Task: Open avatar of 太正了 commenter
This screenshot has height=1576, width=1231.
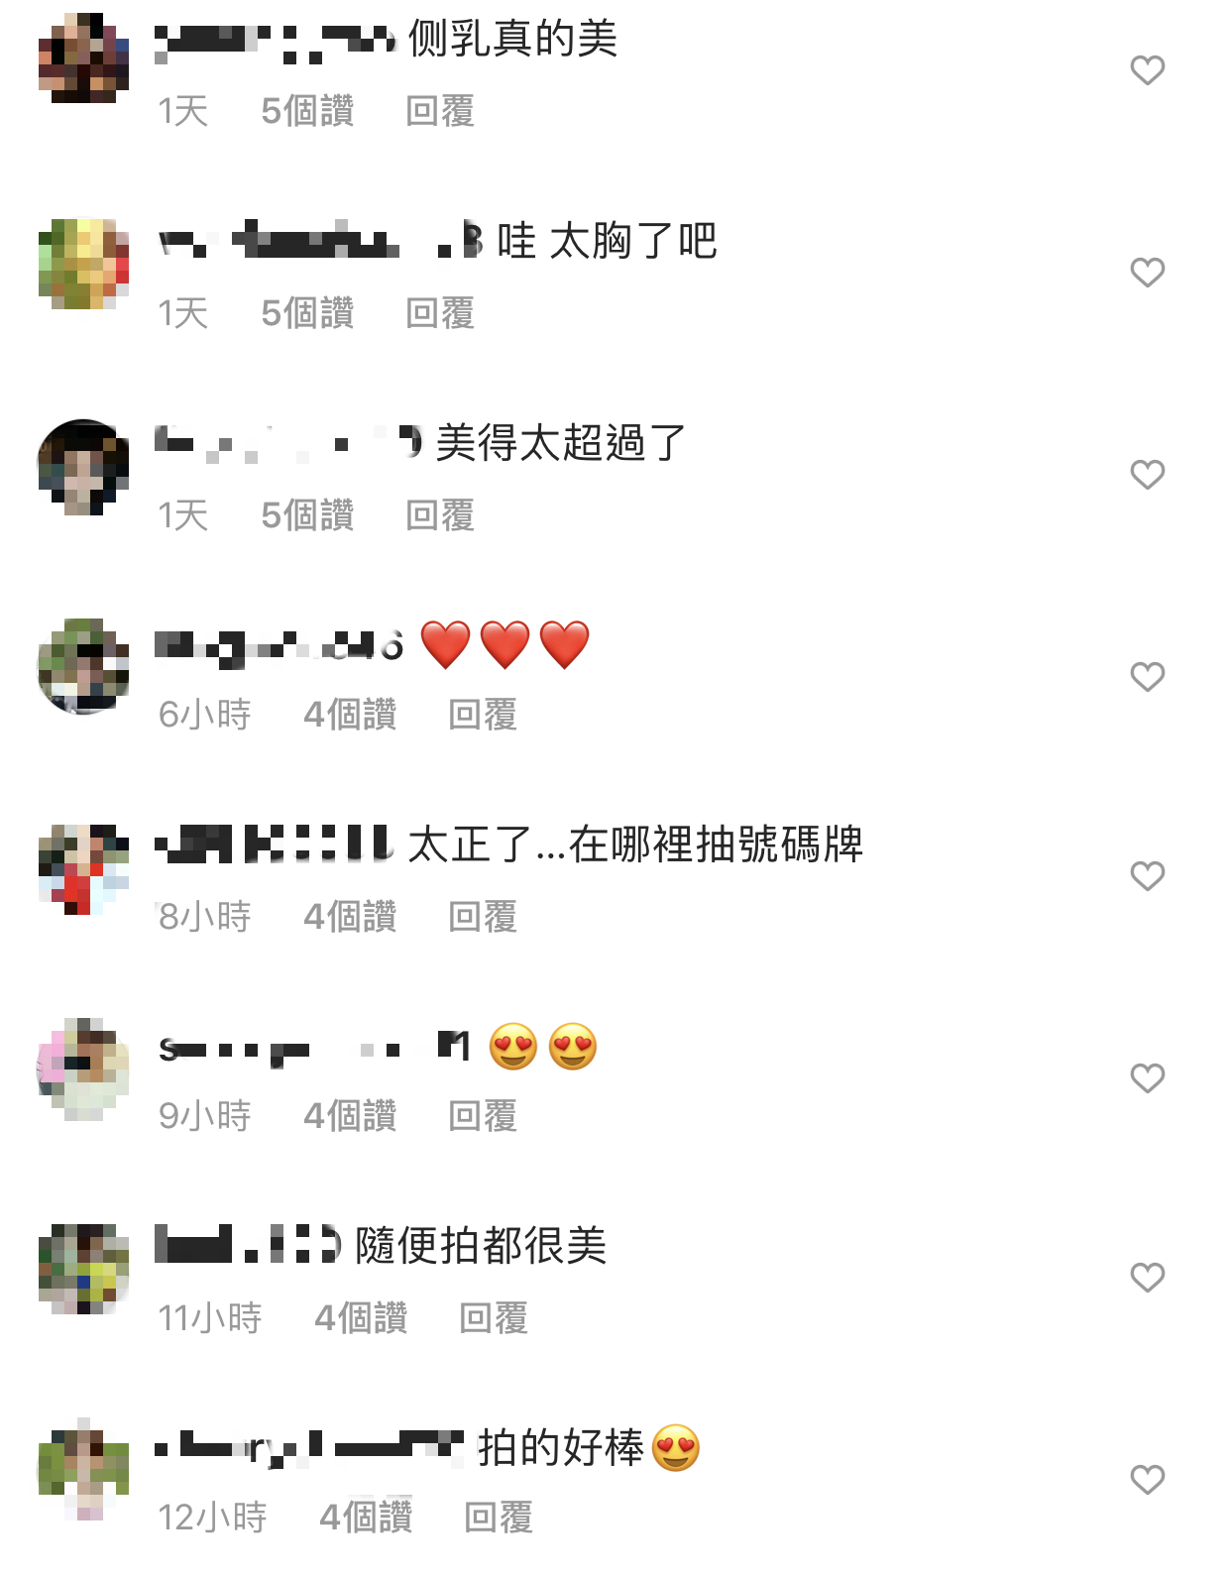Action: 83,869
